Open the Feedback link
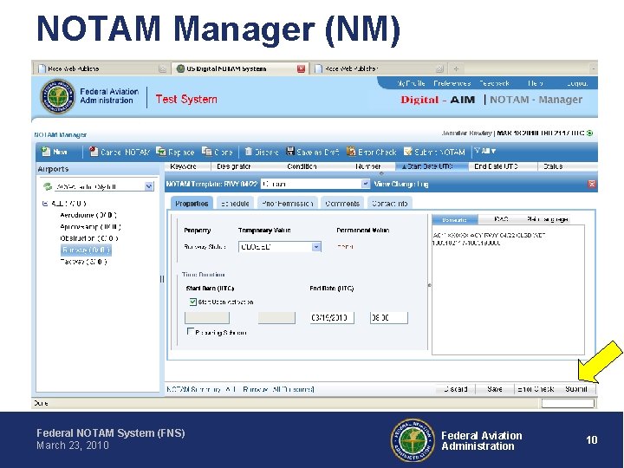624x468 pixels. pos(494,83)
